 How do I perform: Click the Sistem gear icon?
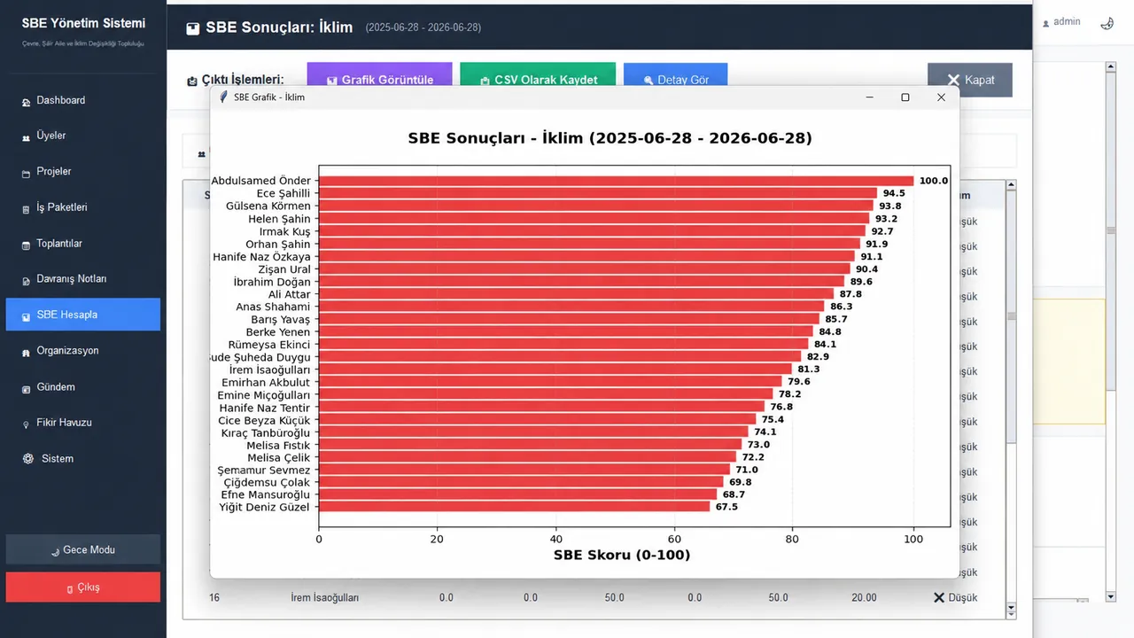point(28,459)
